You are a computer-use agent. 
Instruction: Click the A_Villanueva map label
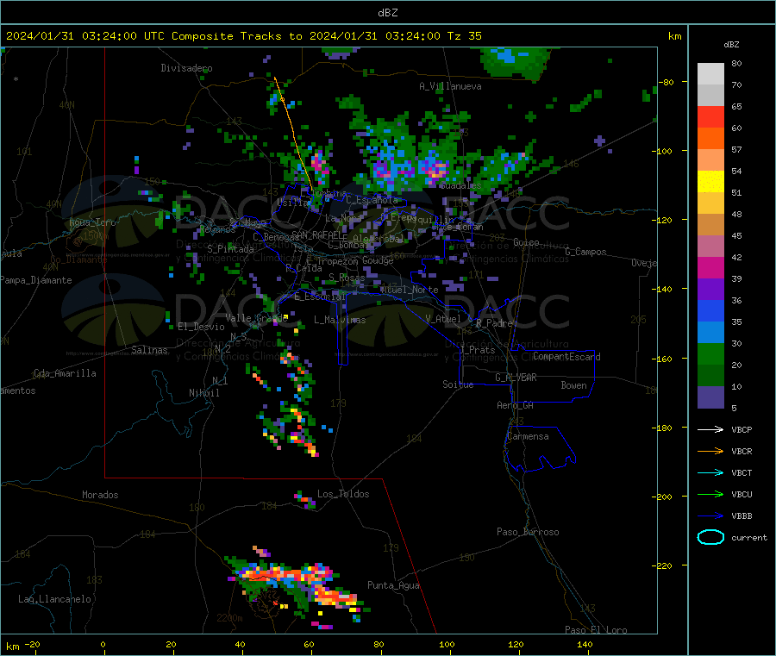[450, 86]
